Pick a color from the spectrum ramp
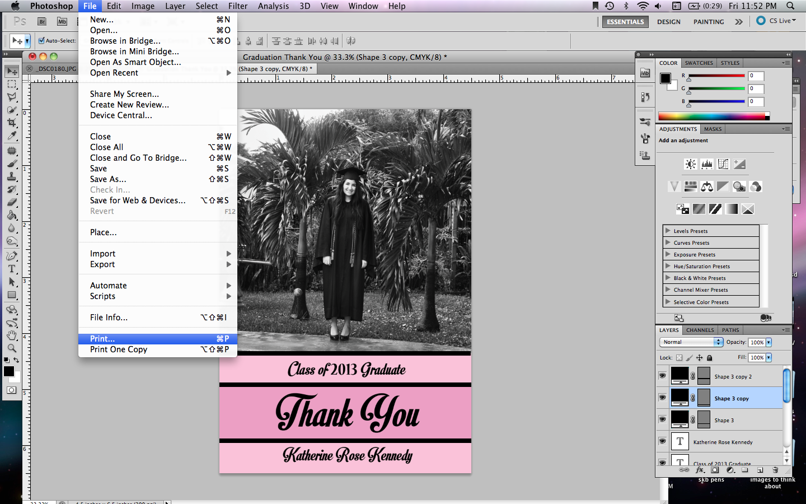Image resolution: width=806 pixels, height=504 pixels. point(714,116)
